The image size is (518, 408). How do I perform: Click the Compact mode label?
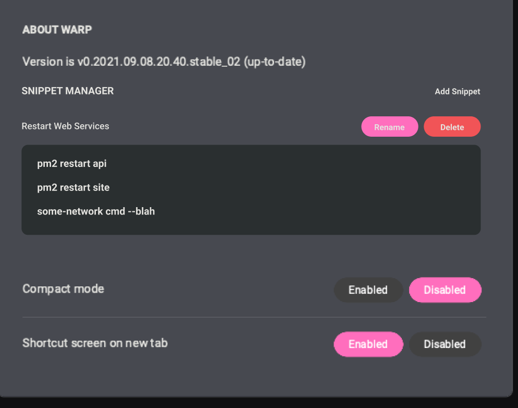coord(63,289)
